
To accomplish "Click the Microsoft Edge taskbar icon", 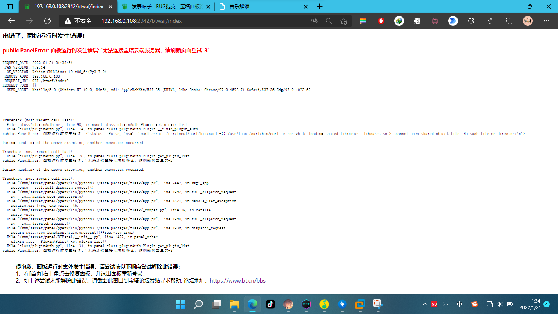I will (252, 304).
